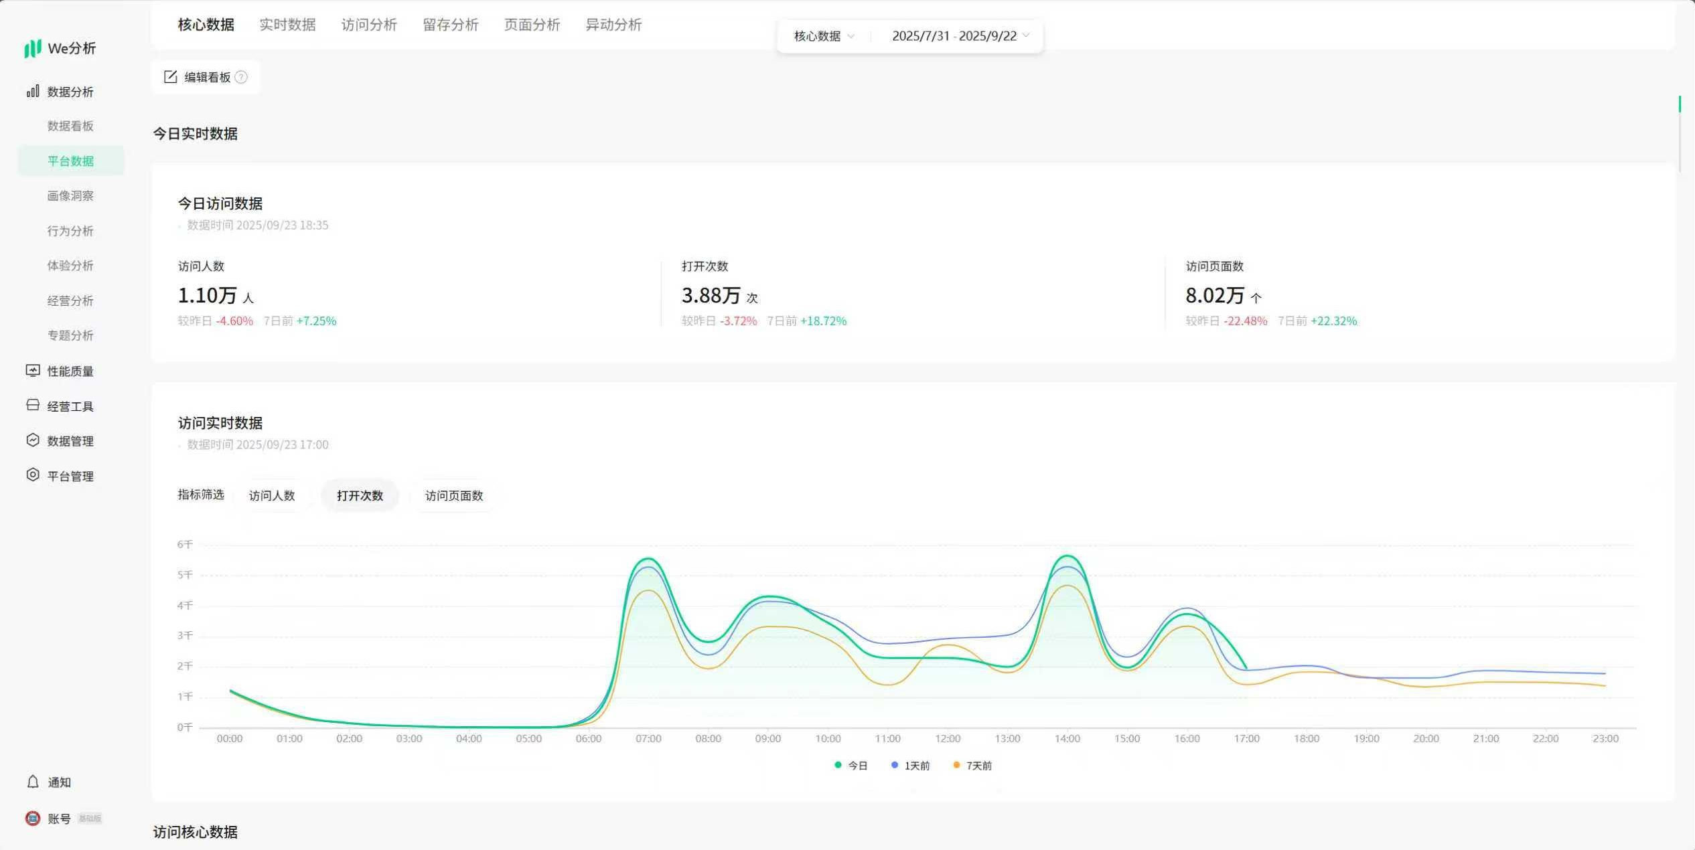This screenshot has width=1695, height=850.
Task: Toggle 7天前 series in chart legend
Action: pos(972,766)
